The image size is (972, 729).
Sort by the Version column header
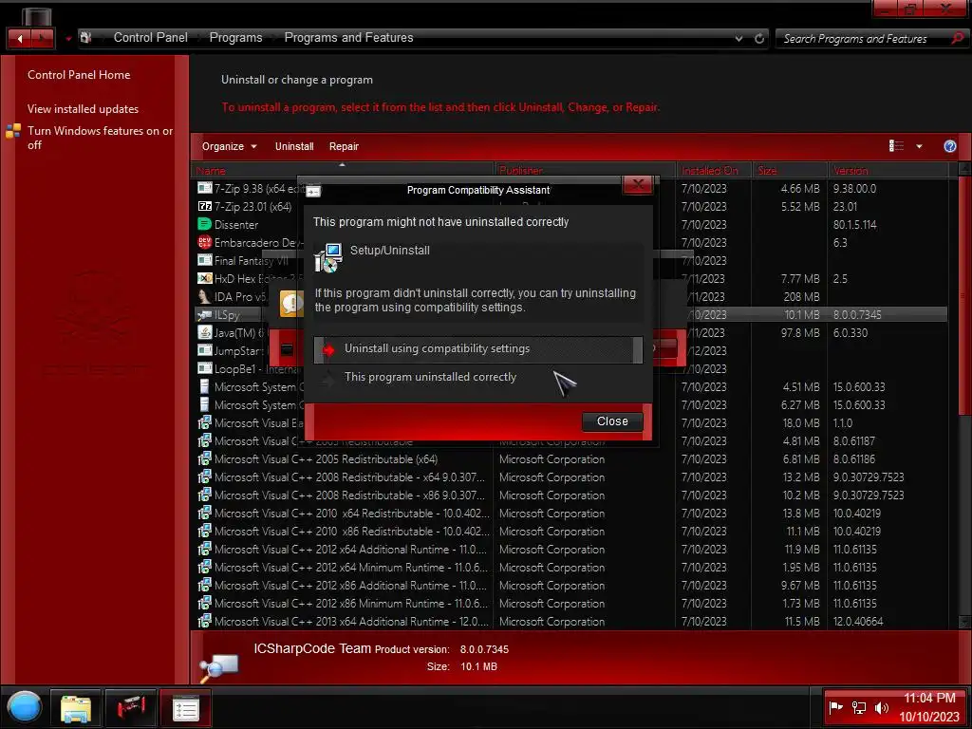tap(890, 170)
